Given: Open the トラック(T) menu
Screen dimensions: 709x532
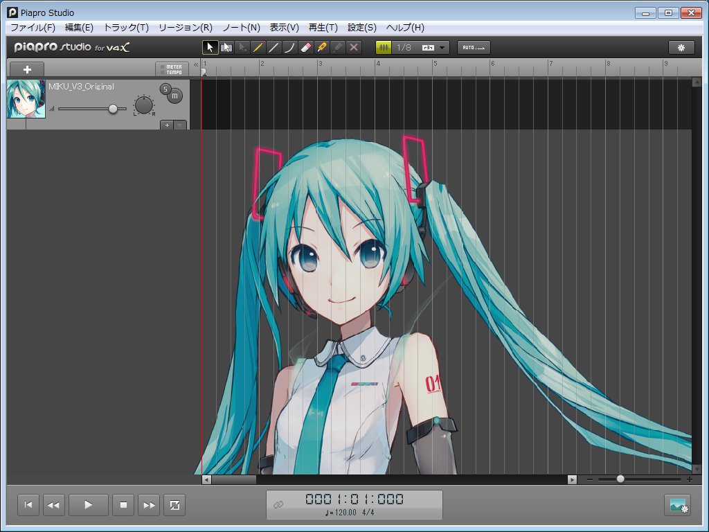Looking at the screenshot, I should [126, 28].
